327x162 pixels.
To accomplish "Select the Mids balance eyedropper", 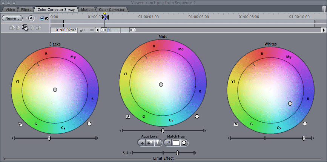I will pyautogui.click(x=128, y=117).
